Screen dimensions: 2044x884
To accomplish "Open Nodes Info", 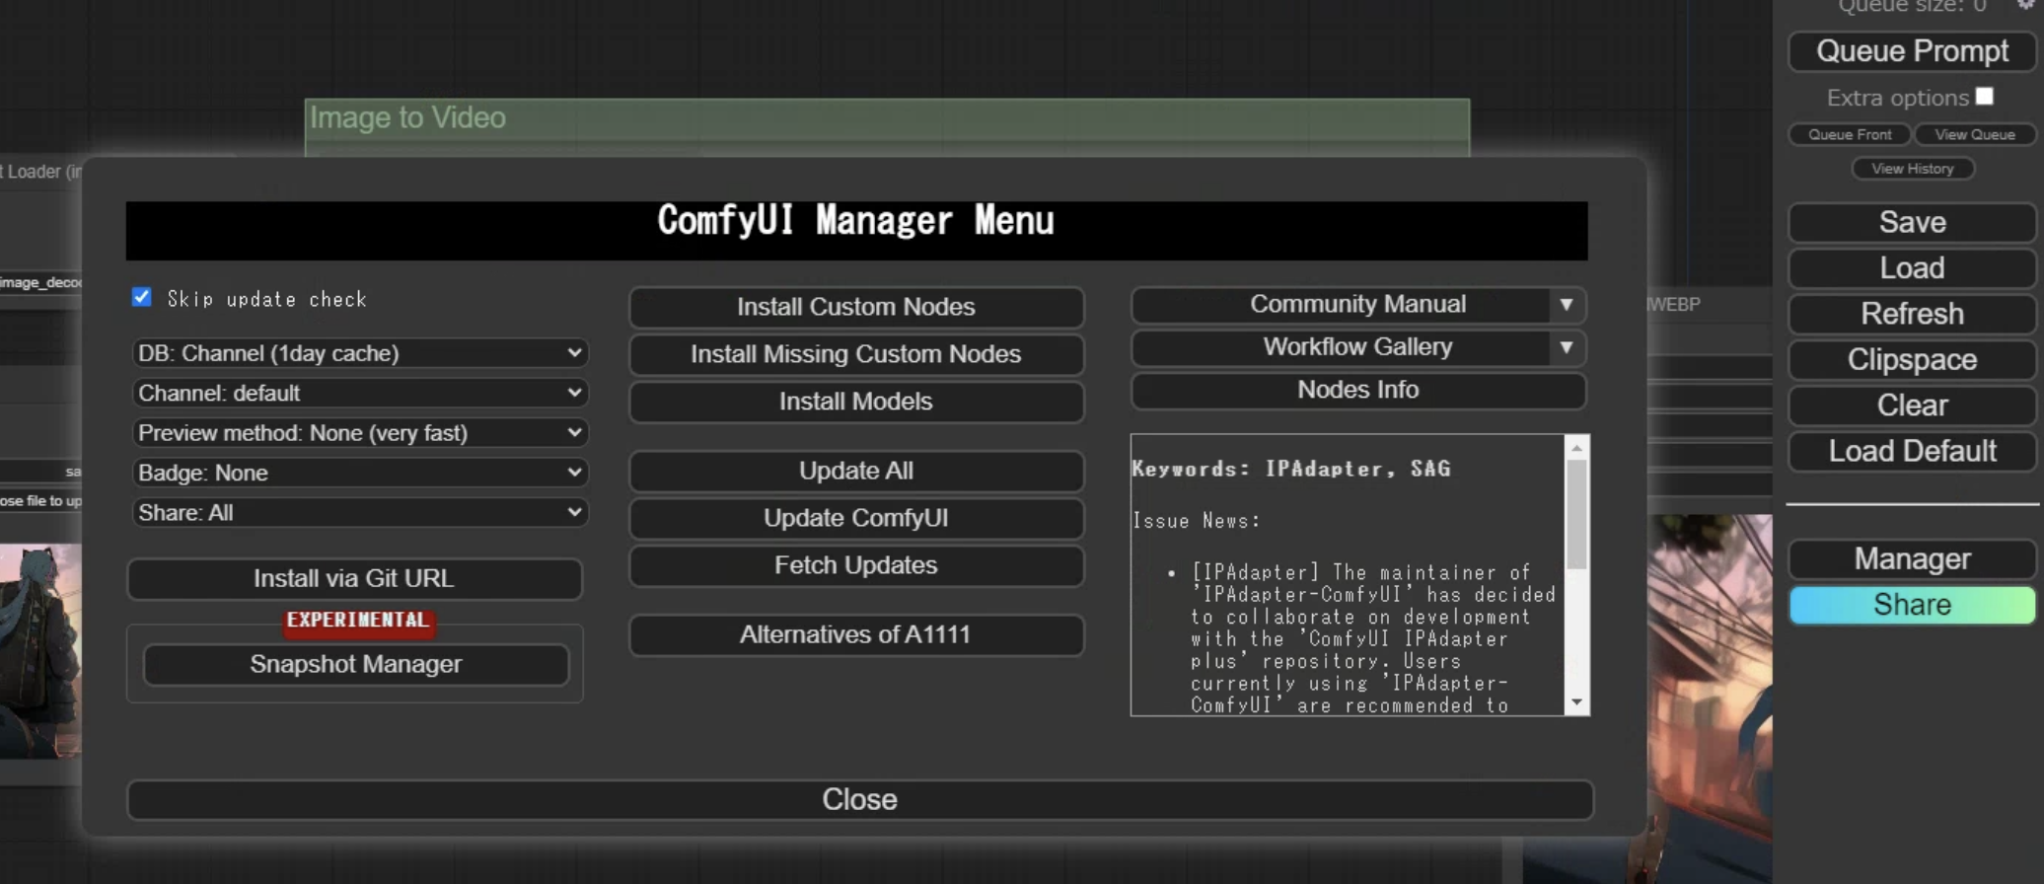I will pos(1358,390).
